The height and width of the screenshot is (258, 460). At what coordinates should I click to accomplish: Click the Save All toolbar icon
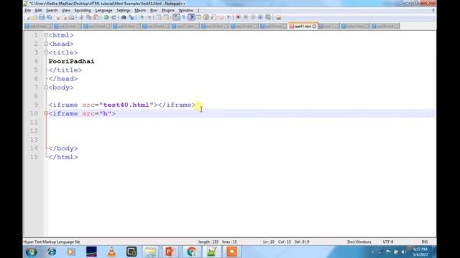(x=49, y=17)
